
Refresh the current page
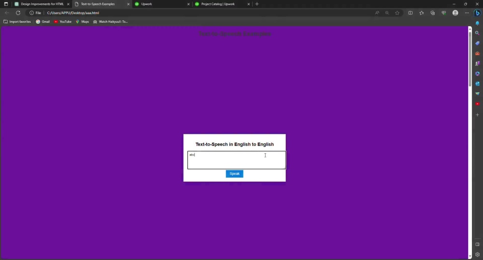click(x=18, y=13)
